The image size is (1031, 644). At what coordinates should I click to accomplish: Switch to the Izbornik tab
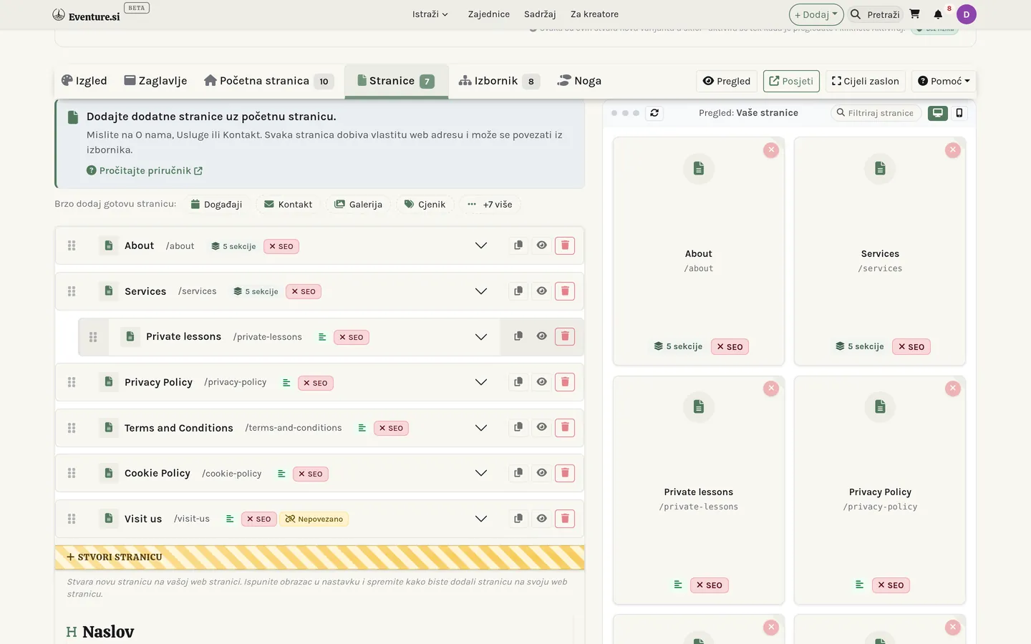coord(499,81)
